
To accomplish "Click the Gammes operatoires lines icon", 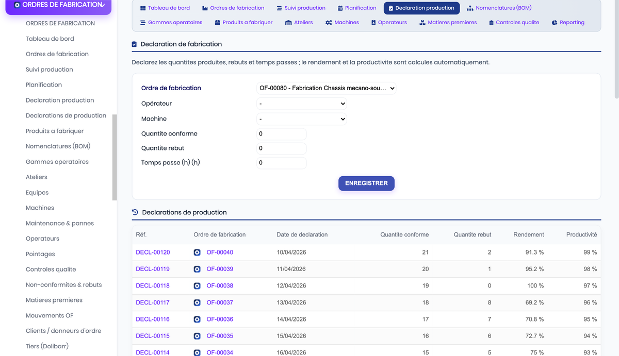I will (x=143, y=23).
